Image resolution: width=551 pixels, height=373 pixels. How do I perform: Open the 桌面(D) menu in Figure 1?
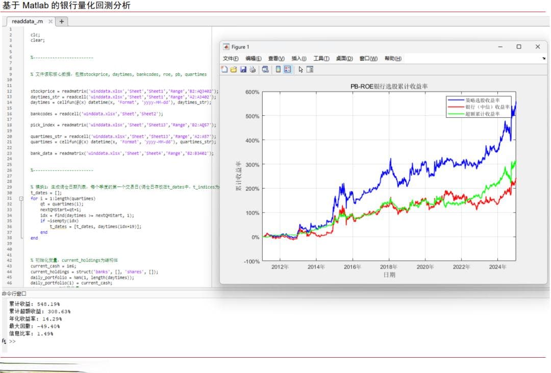click(x=344, y=59)
